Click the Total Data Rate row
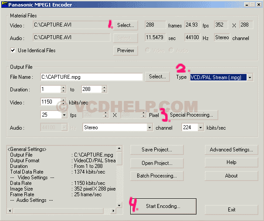 click(58, 172)
